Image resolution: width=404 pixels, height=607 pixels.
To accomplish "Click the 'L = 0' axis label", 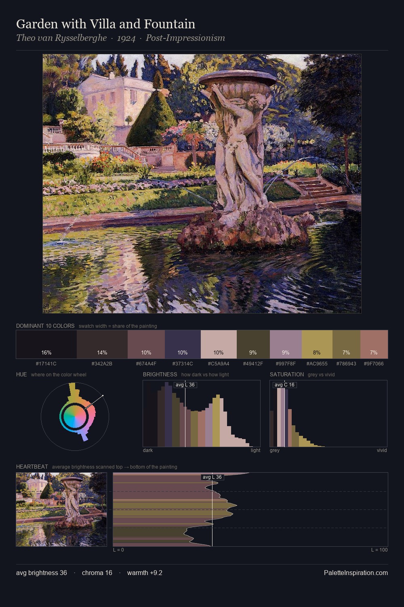I will click(x=118, y=550).
